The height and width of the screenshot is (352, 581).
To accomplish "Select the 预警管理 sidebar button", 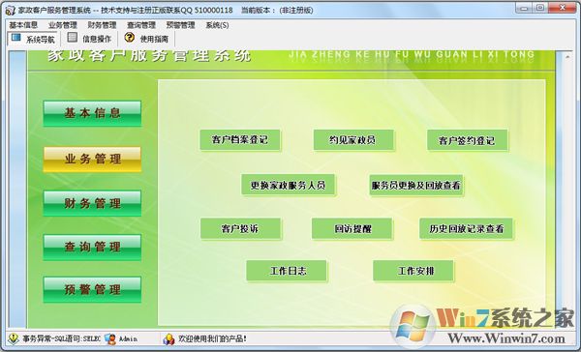I will tap(92, 289).
